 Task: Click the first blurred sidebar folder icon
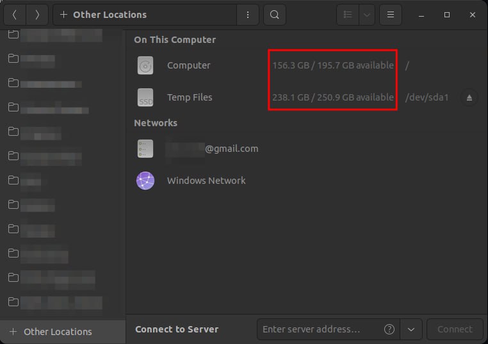pos(13,34)
